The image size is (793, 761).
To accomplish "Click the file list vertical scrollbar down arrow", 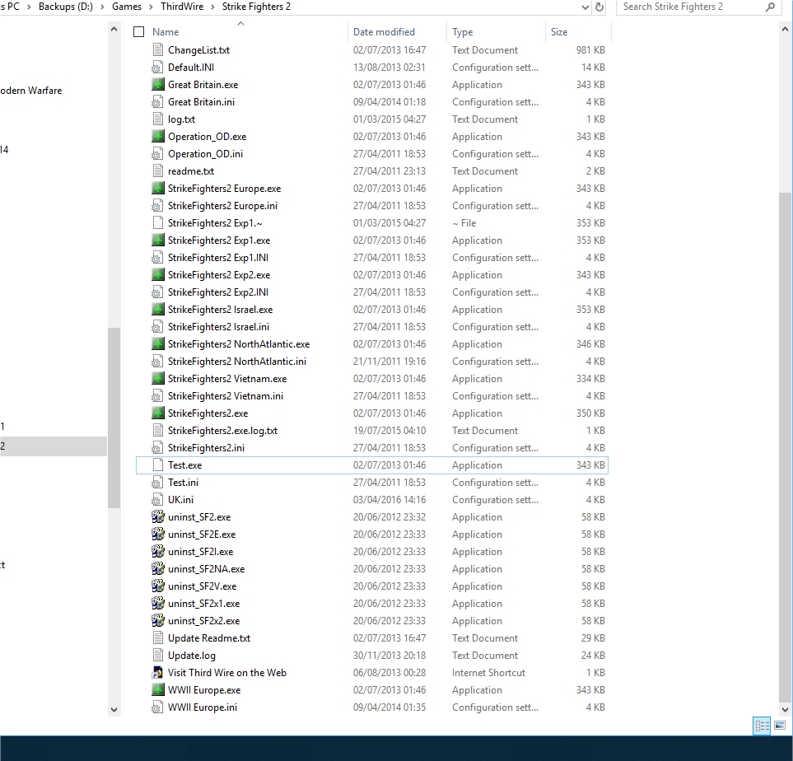I will [785, 709].
